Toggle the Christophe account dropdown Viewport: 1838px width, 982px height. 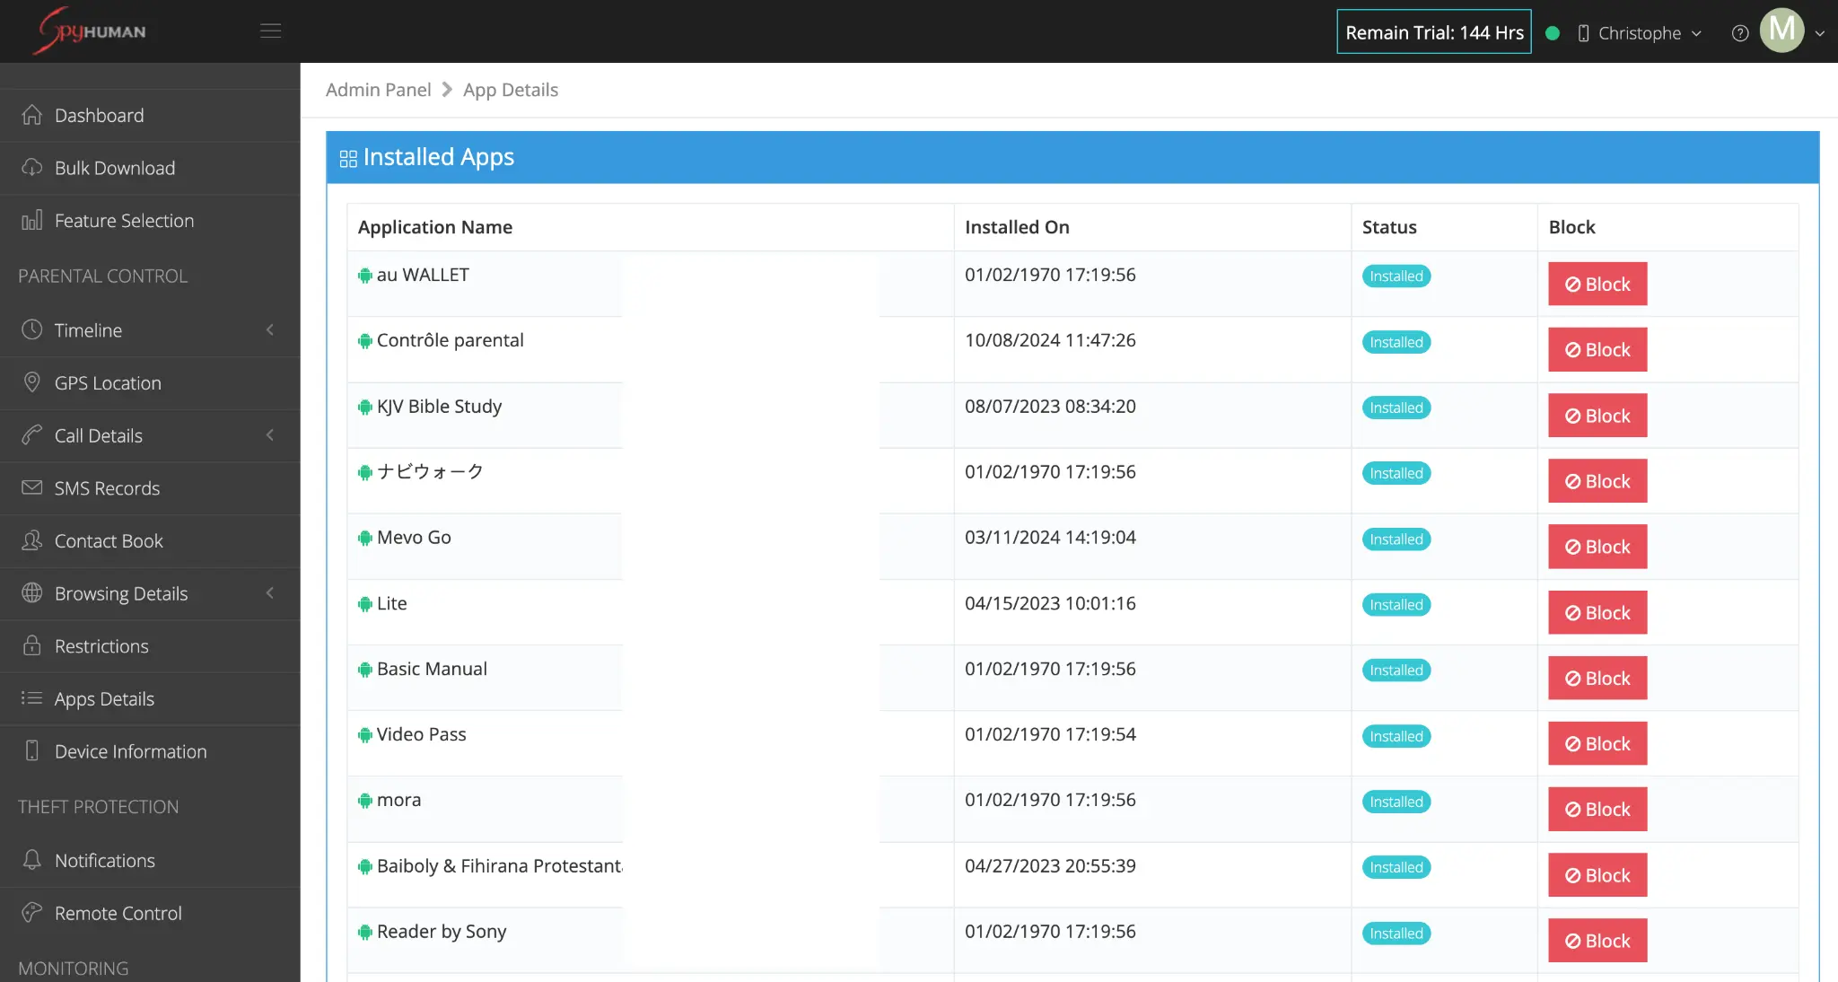1649,31
